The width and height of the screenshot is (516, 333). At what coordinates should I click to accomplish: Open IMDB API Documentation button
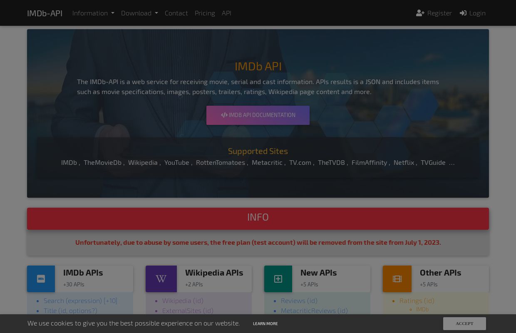258,115
